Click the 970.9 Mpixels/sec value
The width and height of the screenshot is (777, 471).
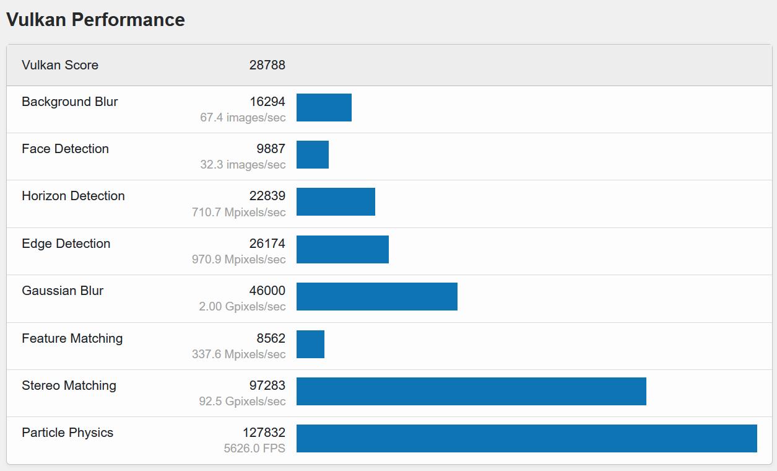pyautogui.click(x=239, y=260)
